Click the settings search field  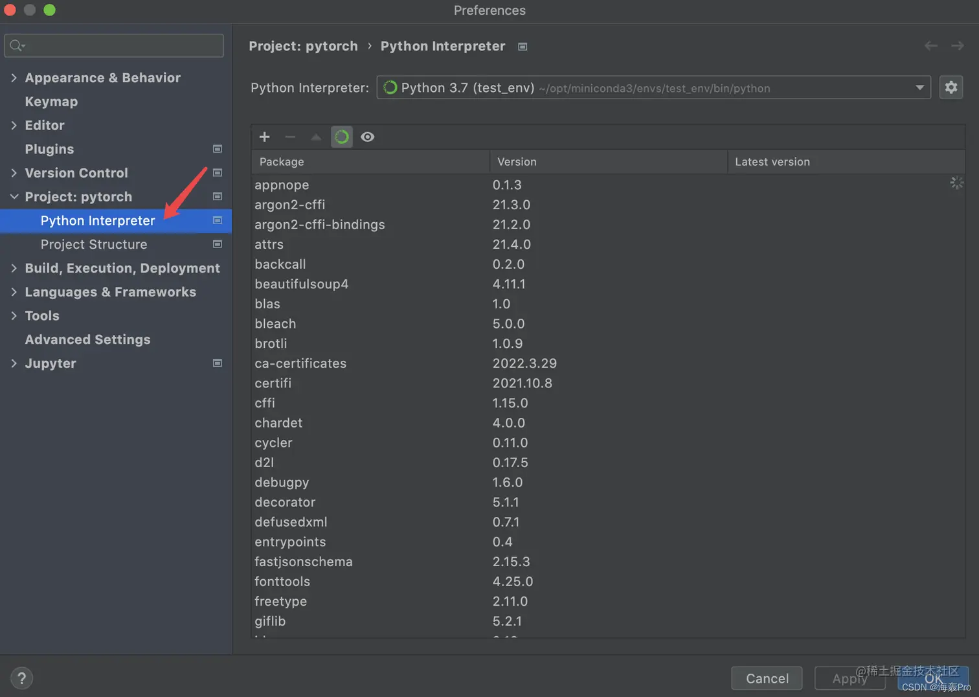114,45
